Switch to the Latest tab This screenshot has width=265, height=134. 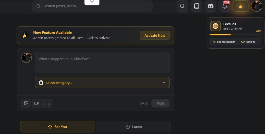tap(134, 127)
